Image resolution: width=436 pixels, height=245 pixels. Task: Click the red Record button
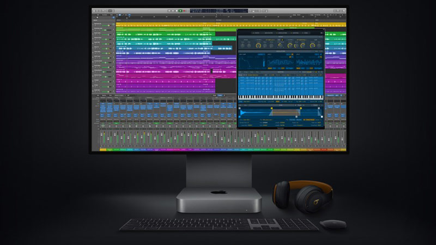pyautogui.click(x=185, y=10)
